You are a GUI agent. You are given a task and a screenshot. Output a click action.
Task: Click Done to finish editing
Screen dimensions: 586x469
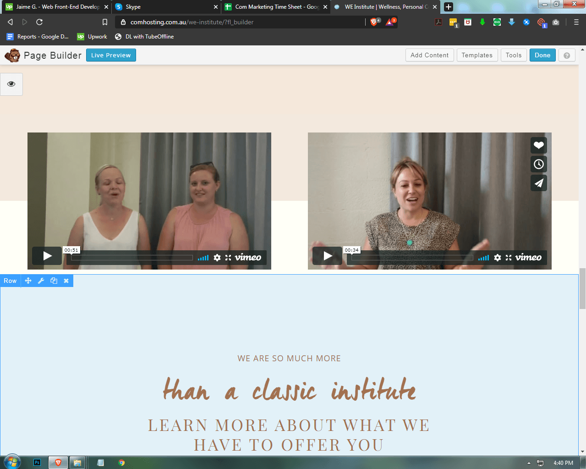[542, 55]
